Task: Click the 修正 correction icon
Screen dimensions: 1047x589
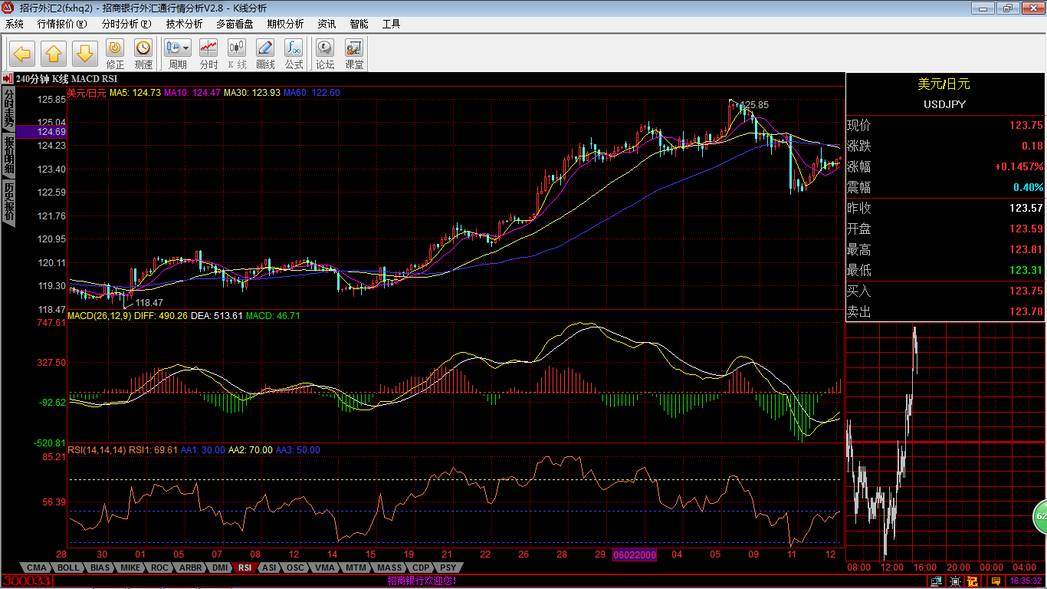Action: (115, 53)
